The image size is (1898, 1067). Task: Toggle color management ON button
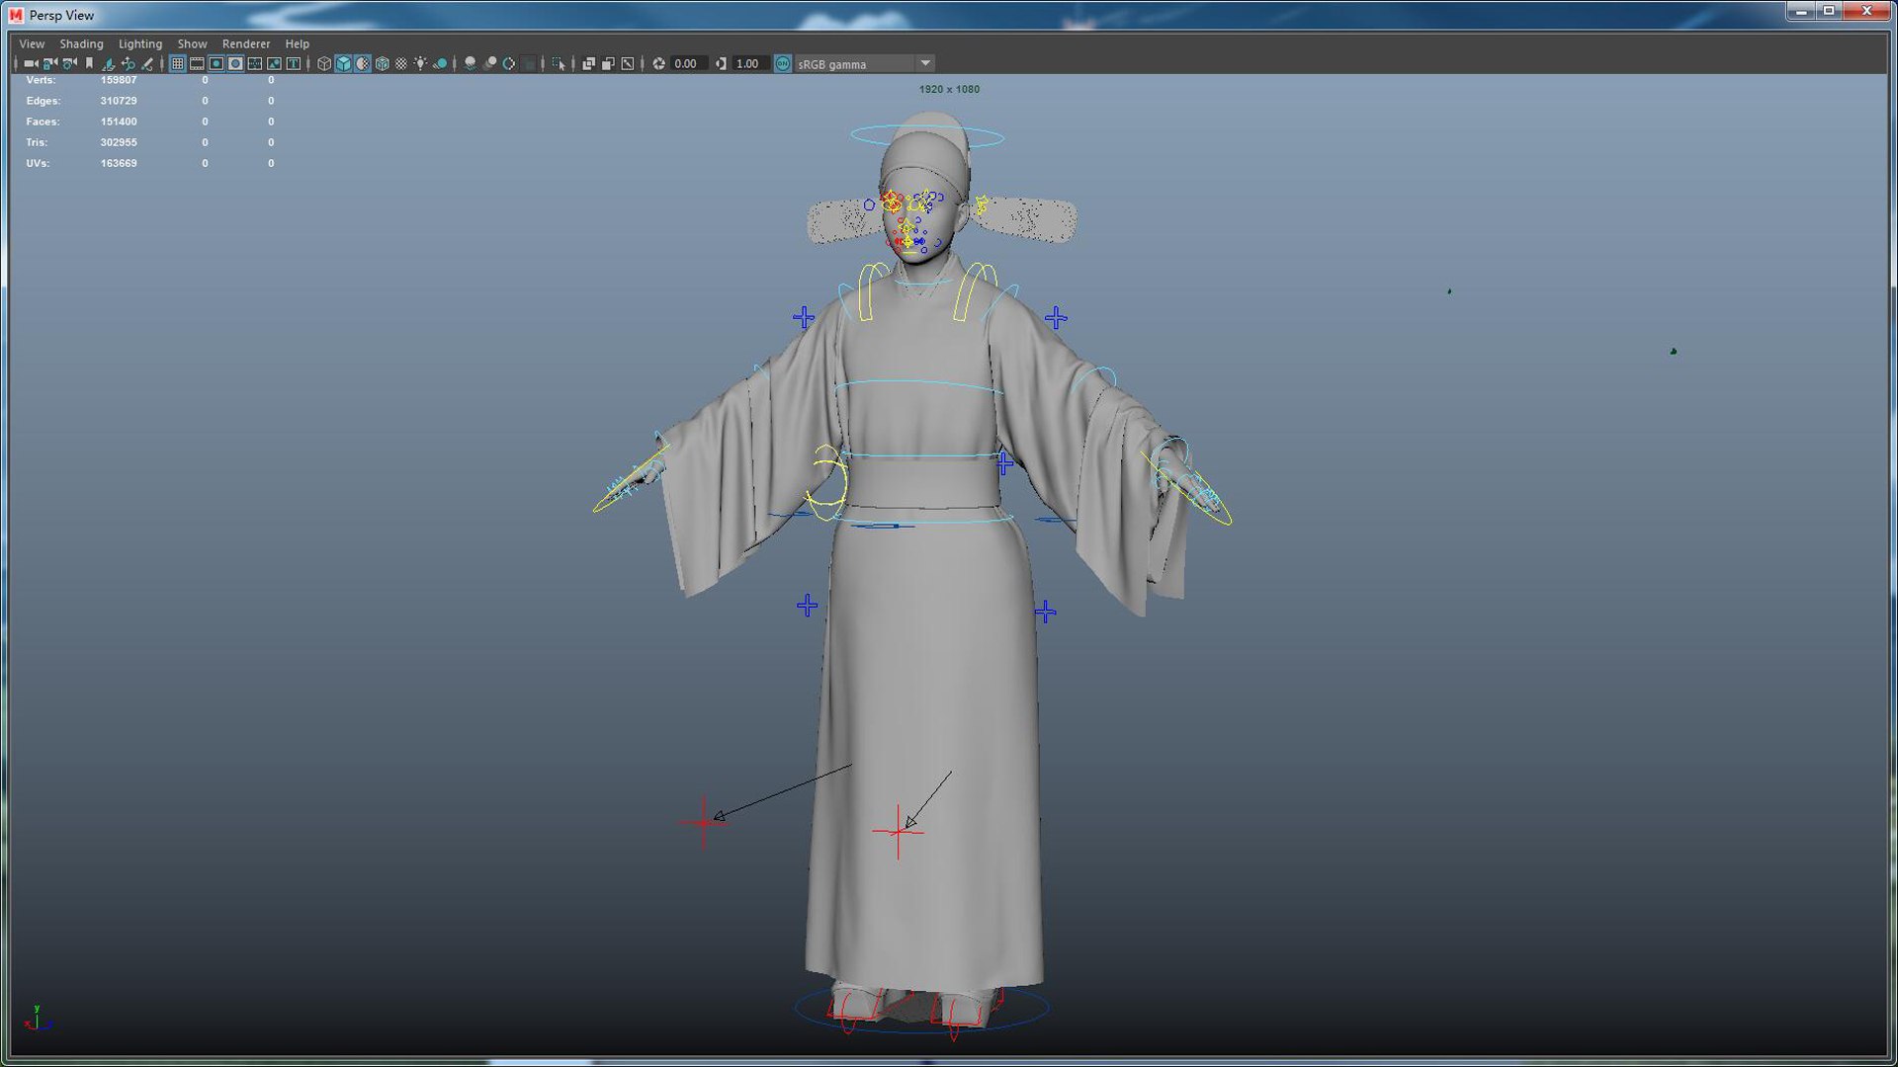tap(783, 63)
